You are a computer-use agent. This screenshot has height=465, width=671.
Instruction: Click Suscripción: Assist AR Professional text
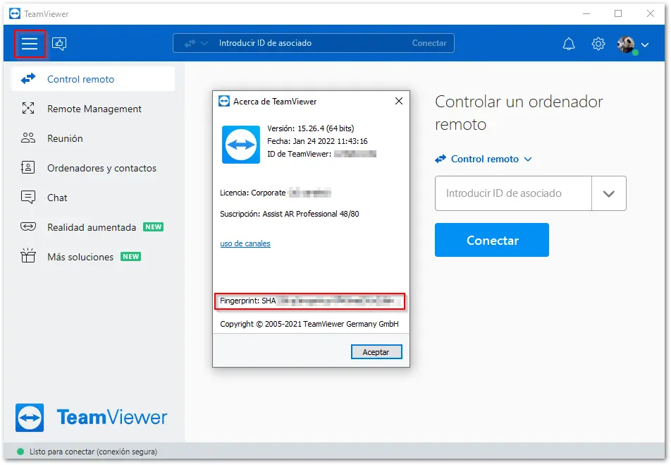290,213
